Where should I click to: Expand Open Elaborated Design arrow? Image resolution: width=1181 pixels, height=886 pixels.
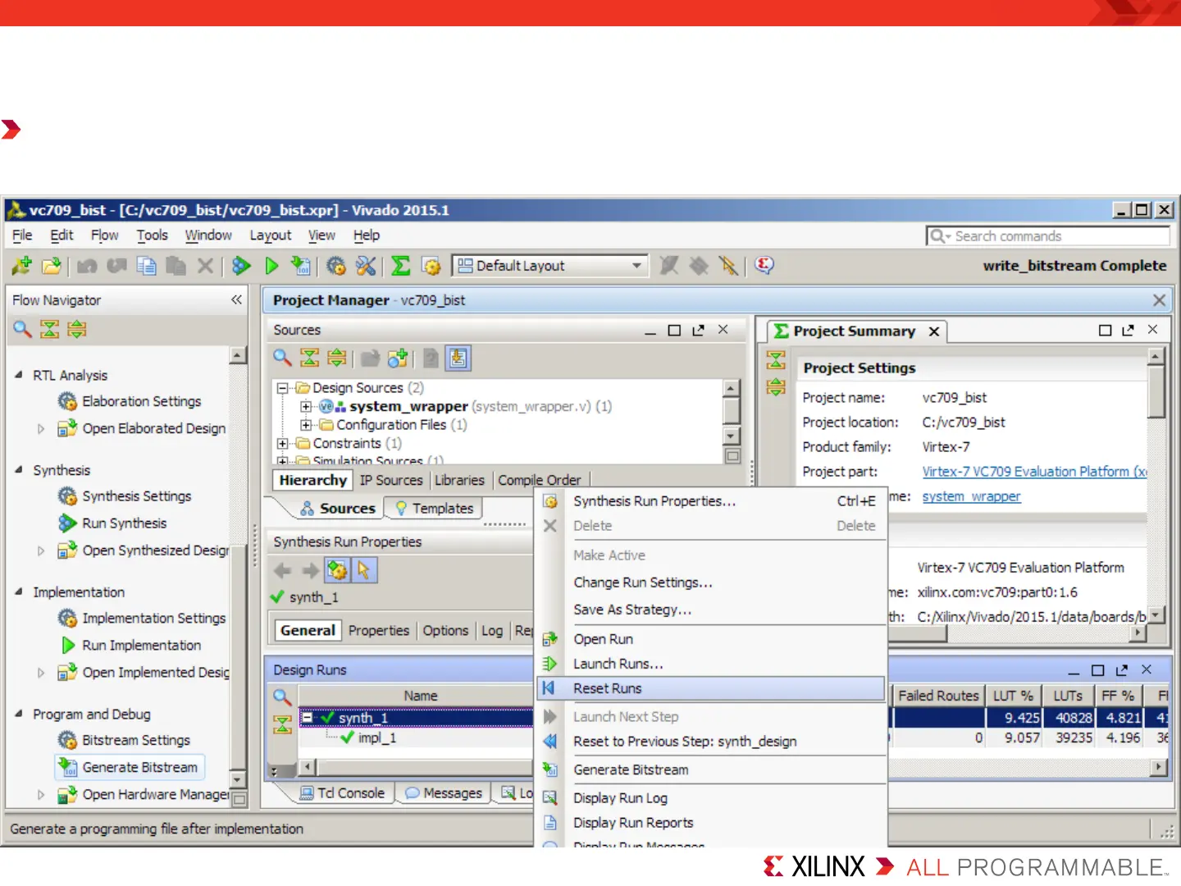click(x=41, y=428)
